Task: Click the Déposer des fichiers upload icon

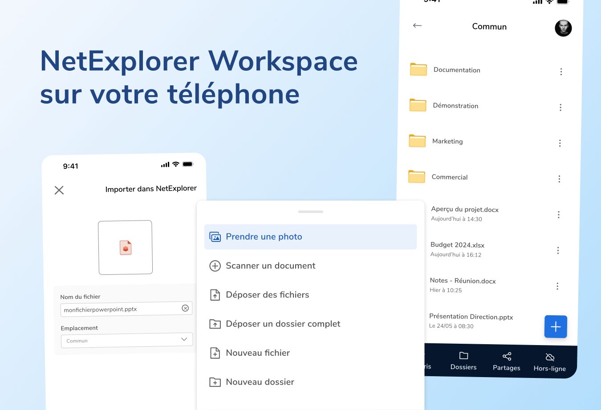Action: [215, 295]
